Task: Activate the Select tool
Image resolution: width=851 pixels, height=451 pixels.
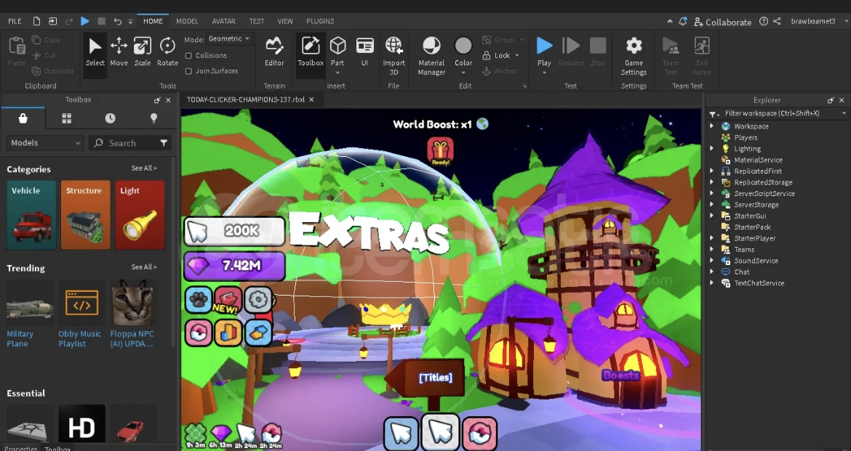Action: pos(95,52)
